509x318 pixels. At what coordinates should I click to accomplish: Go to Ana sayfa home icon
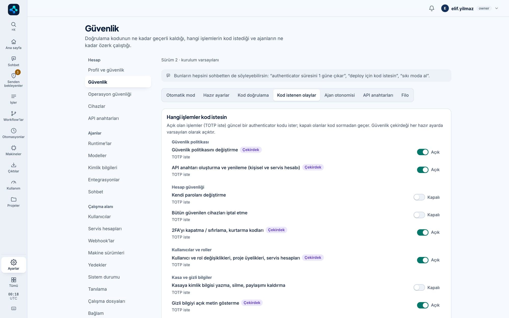point(13,41)
